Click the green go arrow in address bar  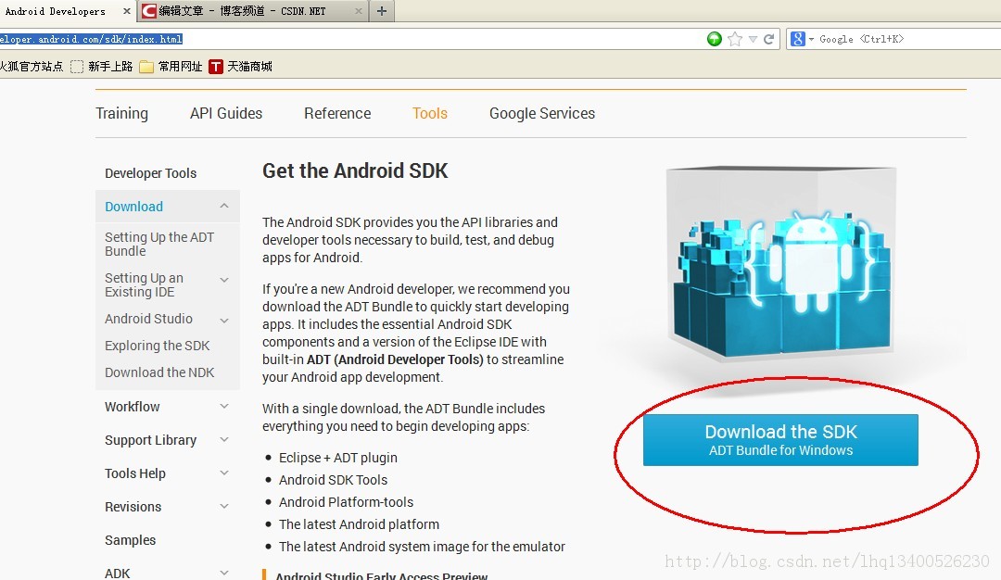tap(715, 39)
